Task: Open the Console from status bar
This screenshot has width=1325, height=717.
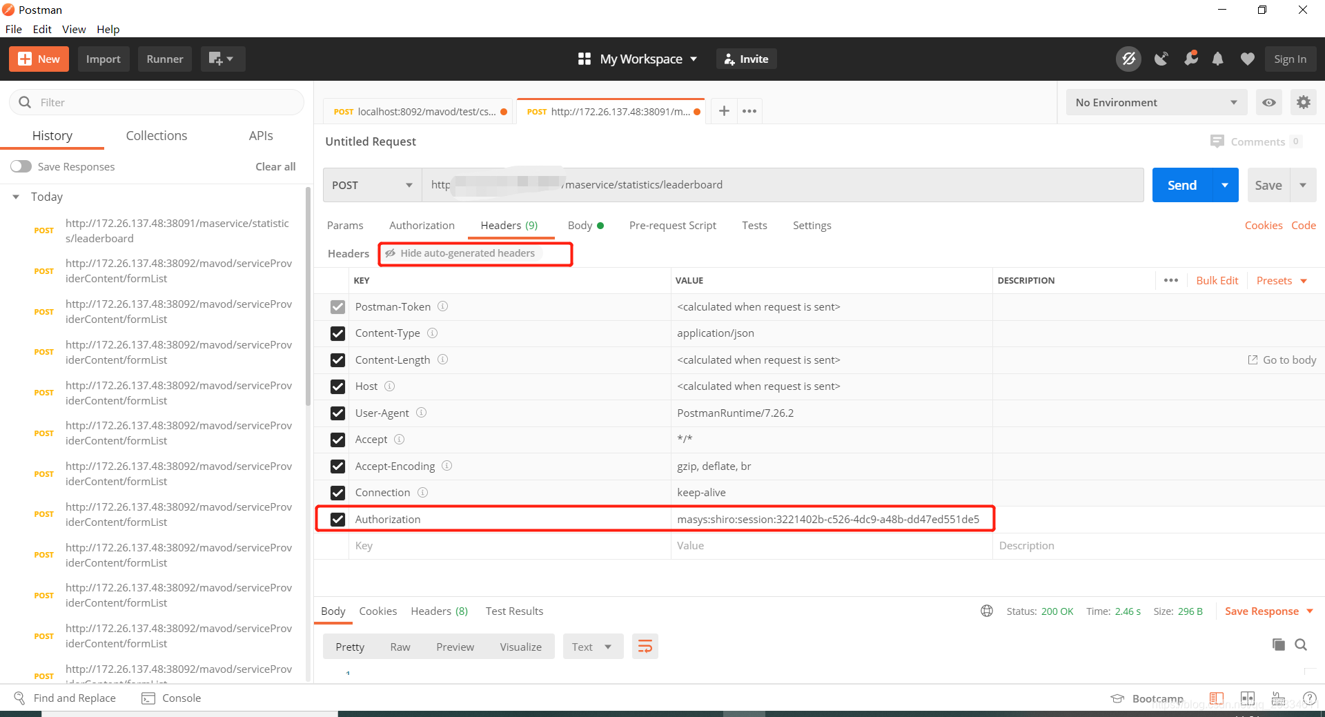Action: point(172,698)
